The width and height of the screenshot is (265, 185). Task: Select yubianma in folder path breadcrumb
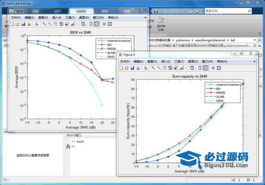click(x=183, y=40)
